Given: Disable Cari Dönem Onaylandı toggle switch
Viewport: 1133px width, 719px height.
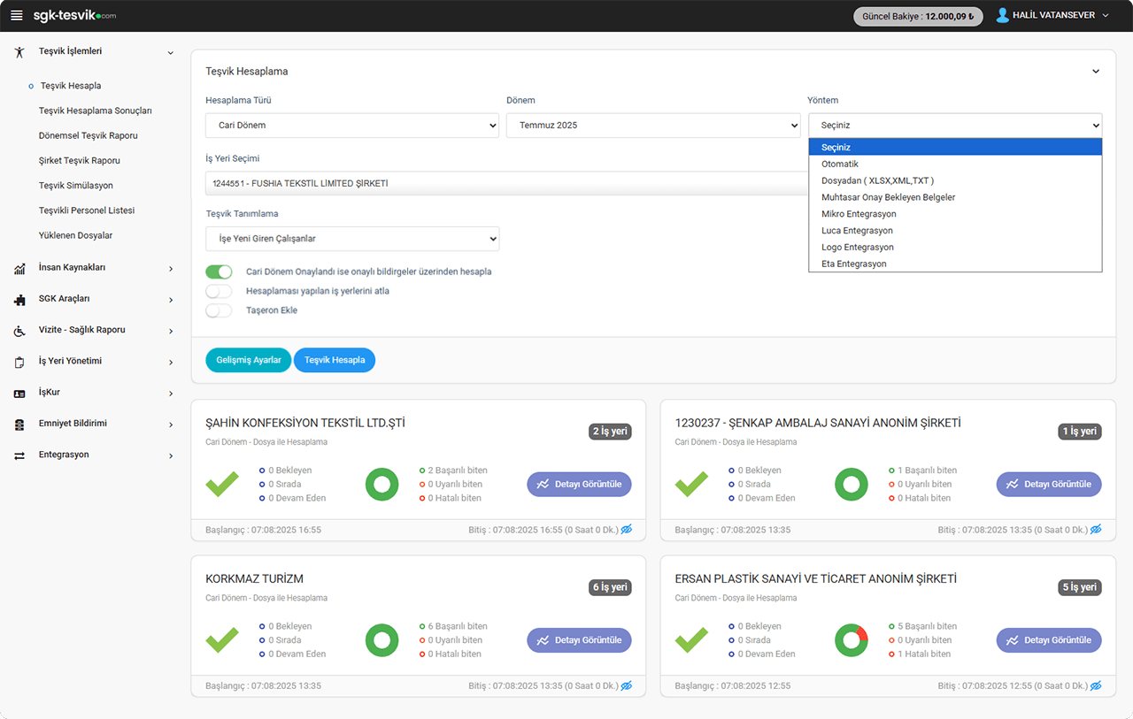Looking at the screenshot, I should [x=219, y=272].
